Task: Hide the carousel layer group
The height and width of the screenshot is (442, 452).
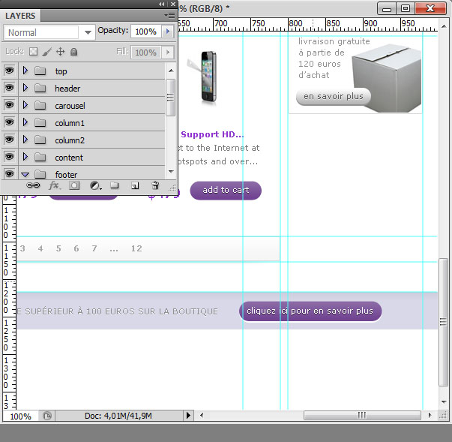Action: (x=9, y=105)
